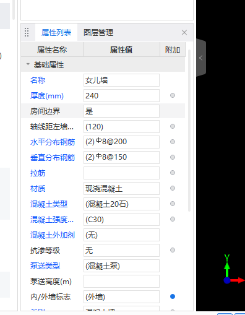Image resolution: width=245 pixels, height=315 pixels.
Task: Toggle the 附加 circle for 混凝土类型
Action: (x=173, y=204)
